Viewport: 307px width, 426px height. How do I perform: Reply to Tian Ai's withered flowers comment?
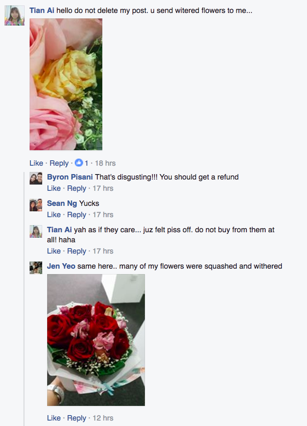coord(59,163)
